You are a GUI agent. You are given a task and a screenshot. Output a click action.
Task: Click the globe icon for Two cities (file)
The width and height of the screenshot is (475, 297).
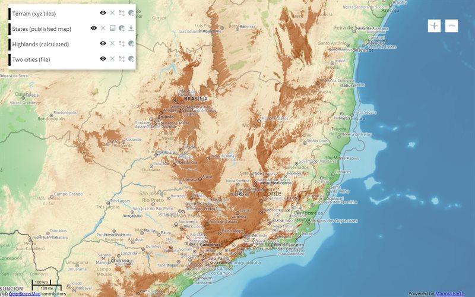click(131, 58)
